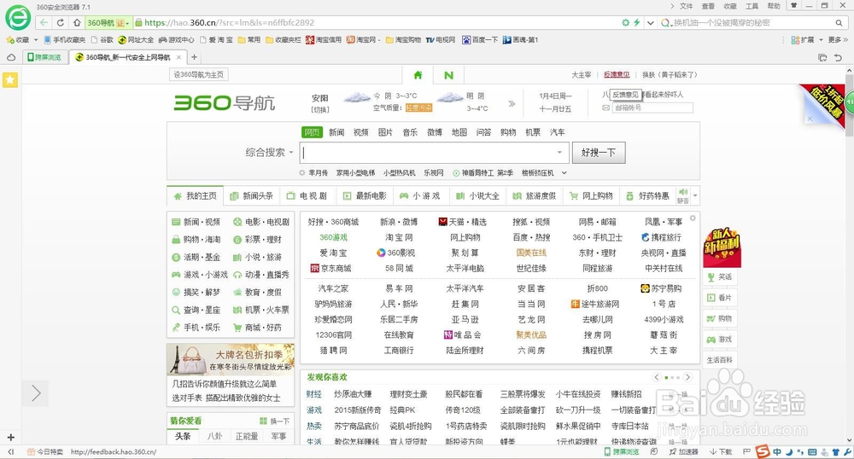Viewport: 854px width, 459px height.
Task: Click the 邮箱帐号 input field
Action: point(652,107)
